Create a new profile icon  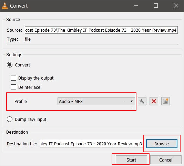coord(165,101)
